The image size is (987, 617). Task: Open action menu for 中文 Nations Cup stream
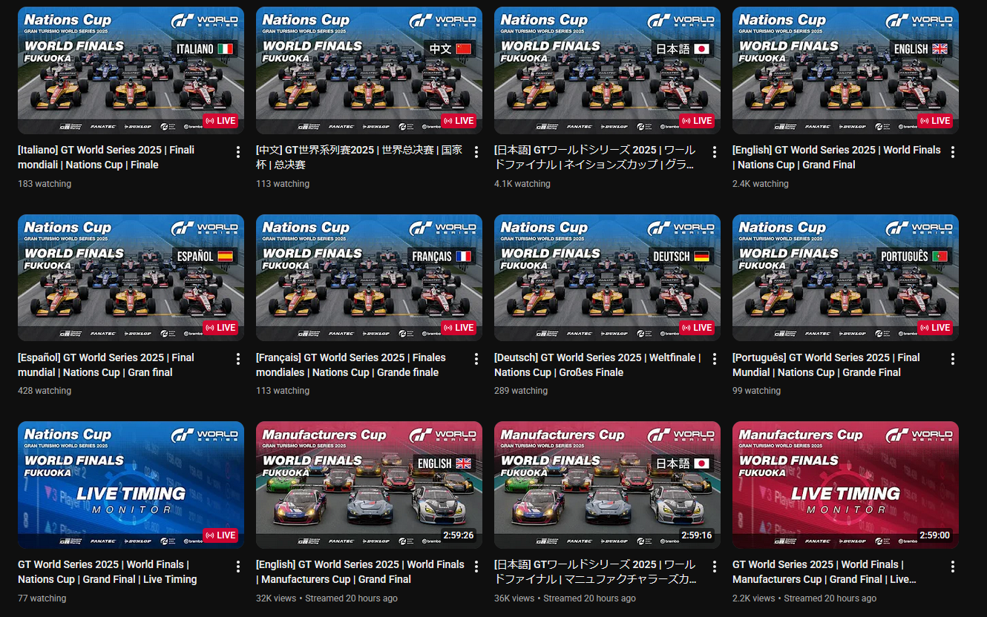click(x=476, y=152)
